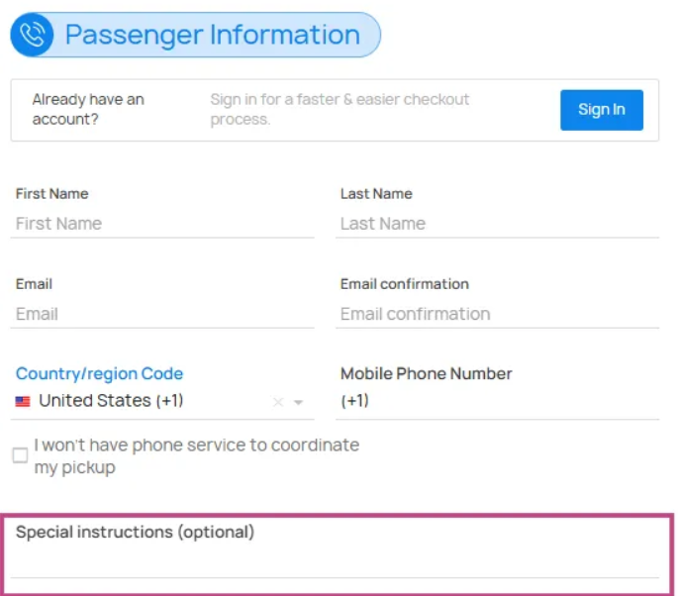Click the Special instructions text field
Viewport: 679px width, 596px height.
(335, 562)
